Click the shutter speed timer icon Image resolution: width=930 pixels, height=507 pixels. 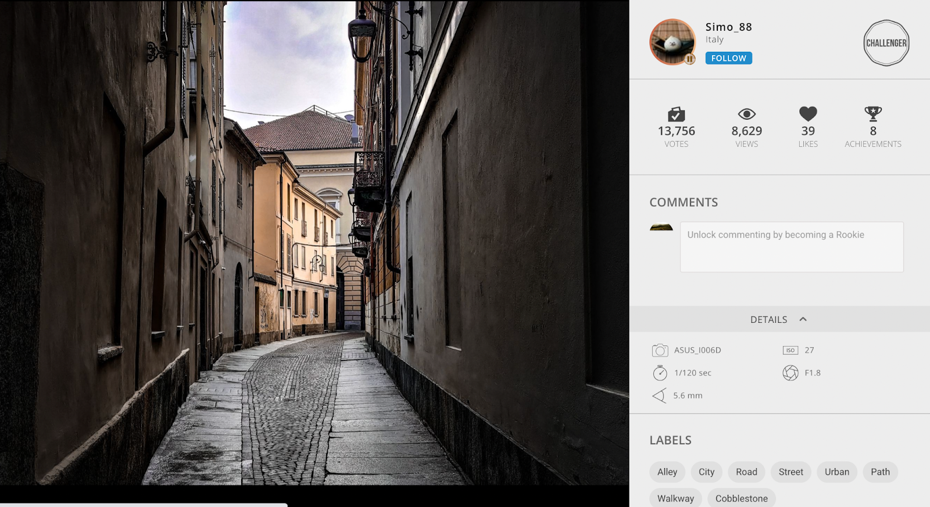coord(660,373)
